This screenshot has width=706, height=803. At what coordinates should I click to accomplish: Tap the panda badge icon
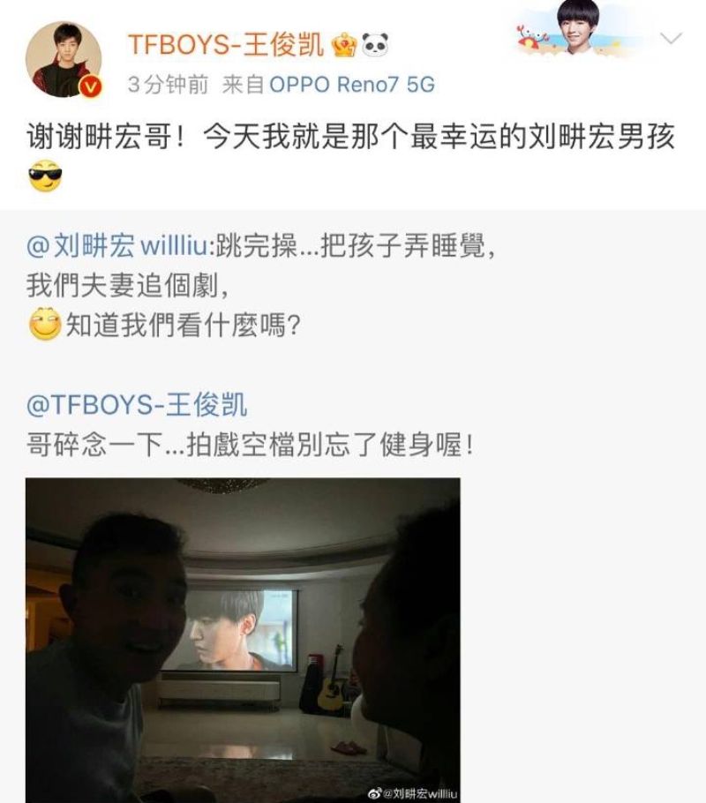click(x=375, y=44)
